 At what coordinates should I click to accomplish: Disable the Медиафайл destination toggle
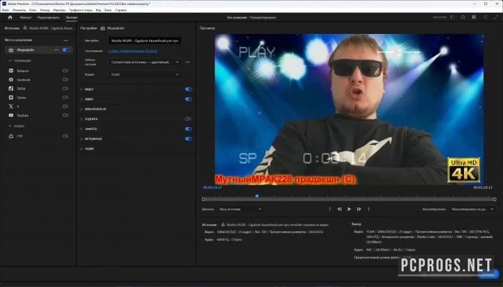click(66, 50)
